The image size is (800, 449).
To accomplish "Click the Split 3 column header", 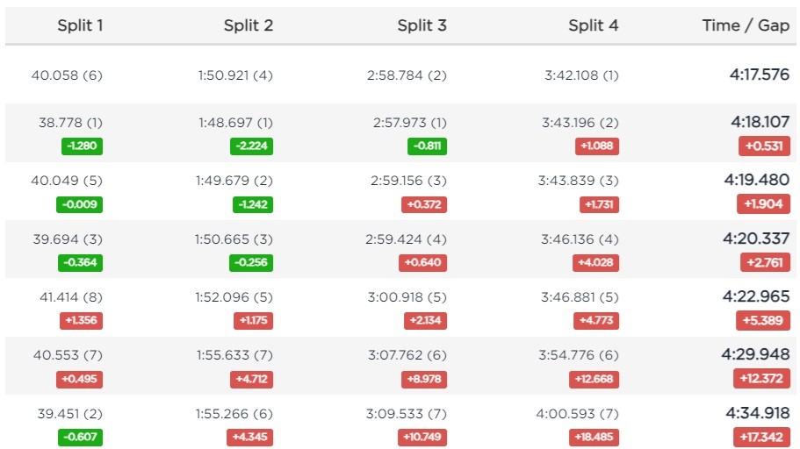I will (422, 25).
